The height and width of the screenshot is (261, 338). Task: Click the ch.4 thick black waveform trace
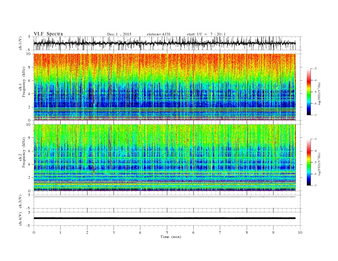(165, 218)
